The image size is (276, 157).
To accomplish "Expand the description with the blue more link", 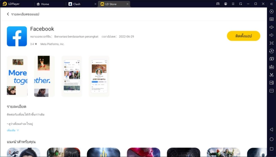I will (13, 130).
